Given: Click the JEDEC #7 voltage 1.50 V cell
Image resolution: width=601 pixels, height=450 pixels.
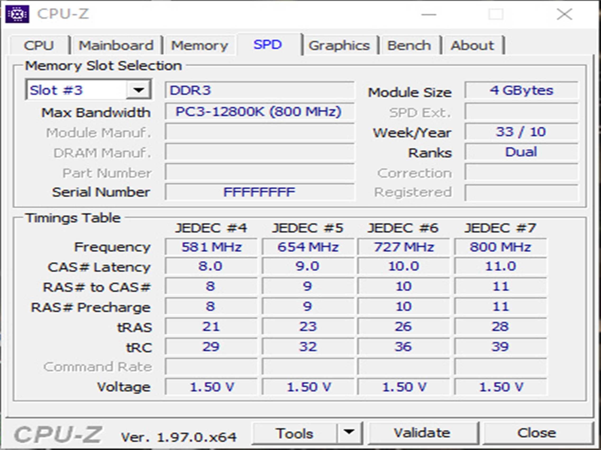Looking at the screenshot, I should (x=500, y=387).
